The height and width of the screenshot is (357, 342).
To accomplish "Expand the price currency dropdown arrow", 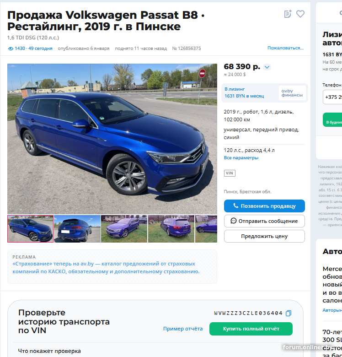I will (x=267, y=67).
